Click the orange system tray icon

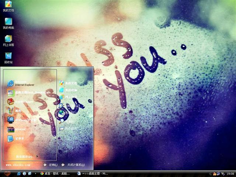(x=215, y=174)
